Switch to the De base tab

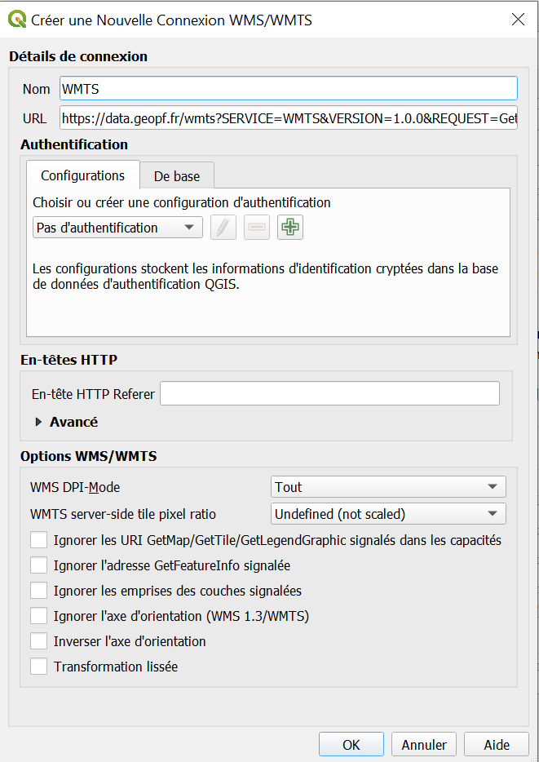(177, 175)
